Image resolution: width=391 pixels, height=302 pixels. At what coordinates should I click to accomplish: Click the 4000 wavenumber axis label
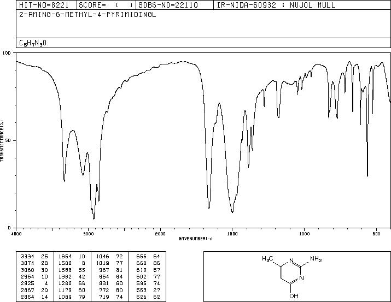point(16,234)
